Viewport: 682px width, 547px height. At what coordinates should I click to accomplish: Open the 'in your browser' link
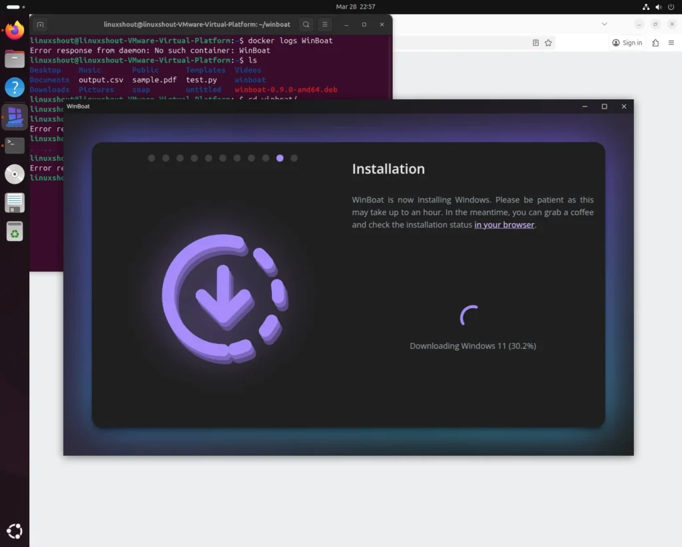tap(504, 225)
